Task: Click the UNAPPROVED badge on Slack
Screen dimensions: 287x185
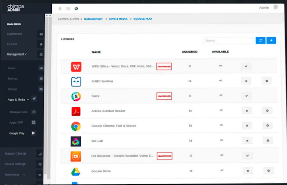Action: tap(164, 96)
